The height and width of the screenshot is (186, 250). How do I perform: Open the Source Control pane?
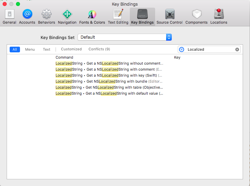(x=169, y=17)
